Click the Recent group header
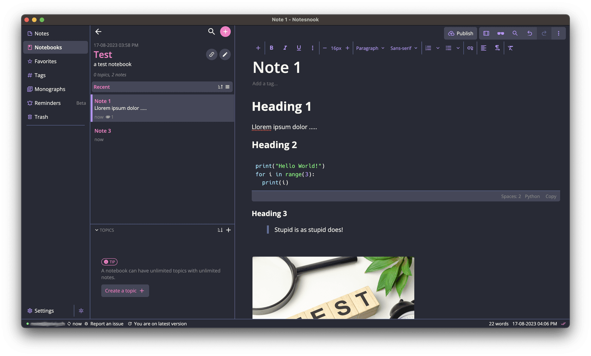The width and height of the screenshot is (591, 356). pos(162,87)
